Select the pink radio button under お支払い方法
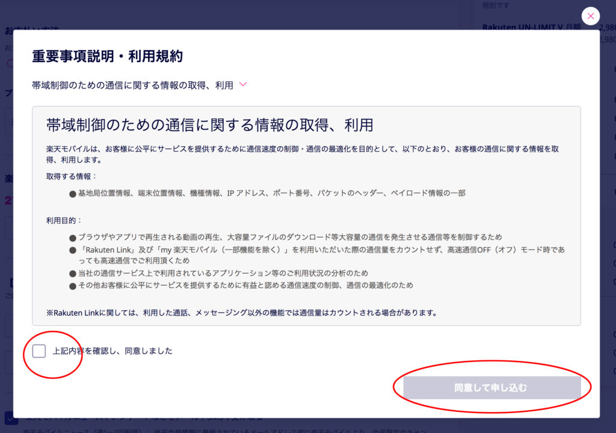Screen dimensions: 616x433 pos(9,63)
